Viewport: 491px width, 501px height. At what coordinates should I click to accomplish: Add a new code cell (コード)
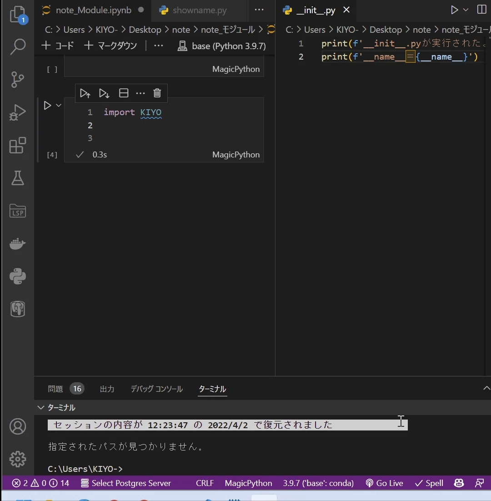tap(58, 46)
